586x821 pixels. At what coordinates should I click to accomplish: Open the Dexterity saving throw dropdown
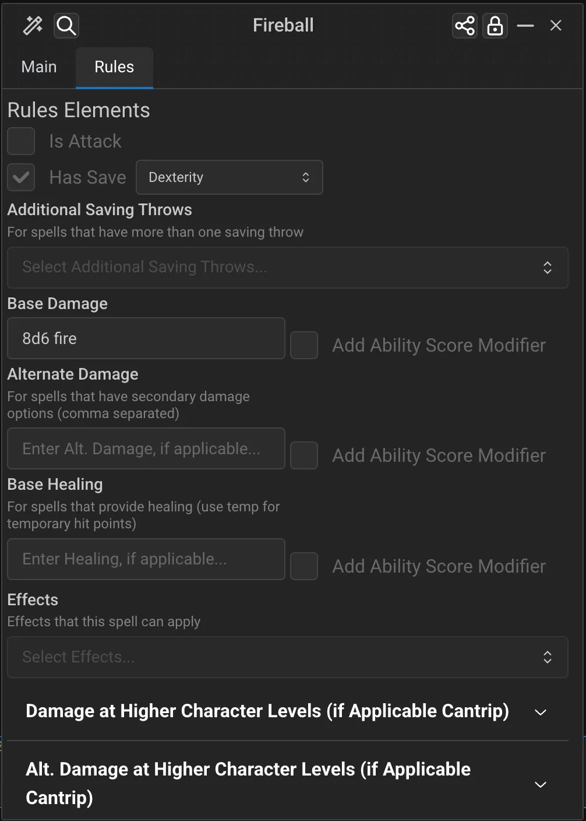(x=229, y=177)
